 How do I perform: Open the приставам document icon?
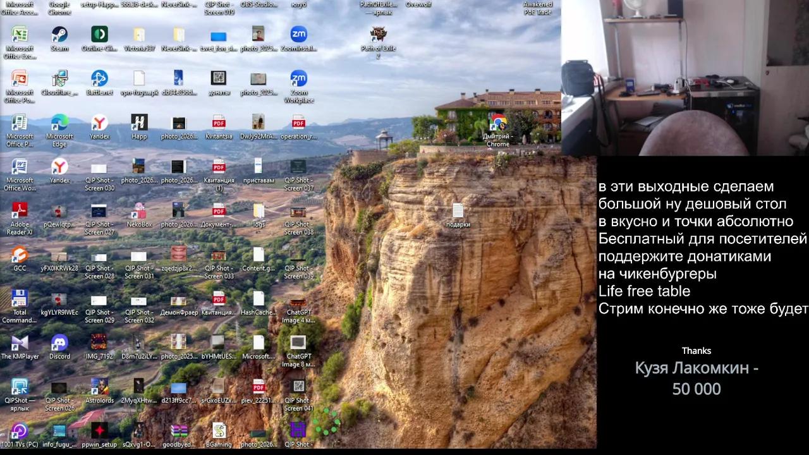259,171
